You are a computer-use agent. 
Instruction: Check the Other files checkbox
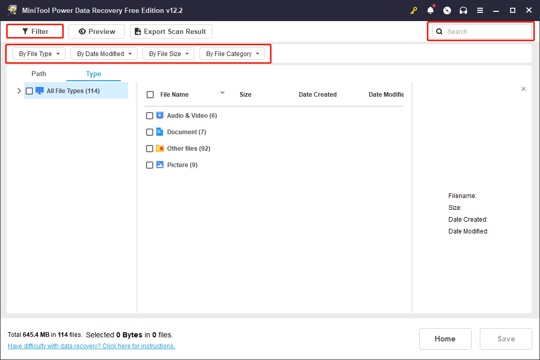click(150, 149)
